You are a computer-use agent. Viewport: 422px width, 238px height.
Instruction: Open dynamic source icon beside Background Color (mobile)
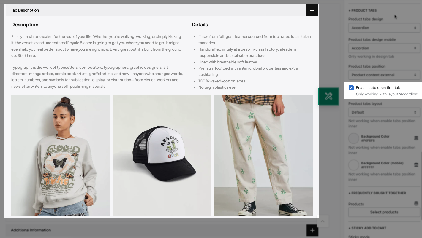pyautogui.click(x=416, y=165)
